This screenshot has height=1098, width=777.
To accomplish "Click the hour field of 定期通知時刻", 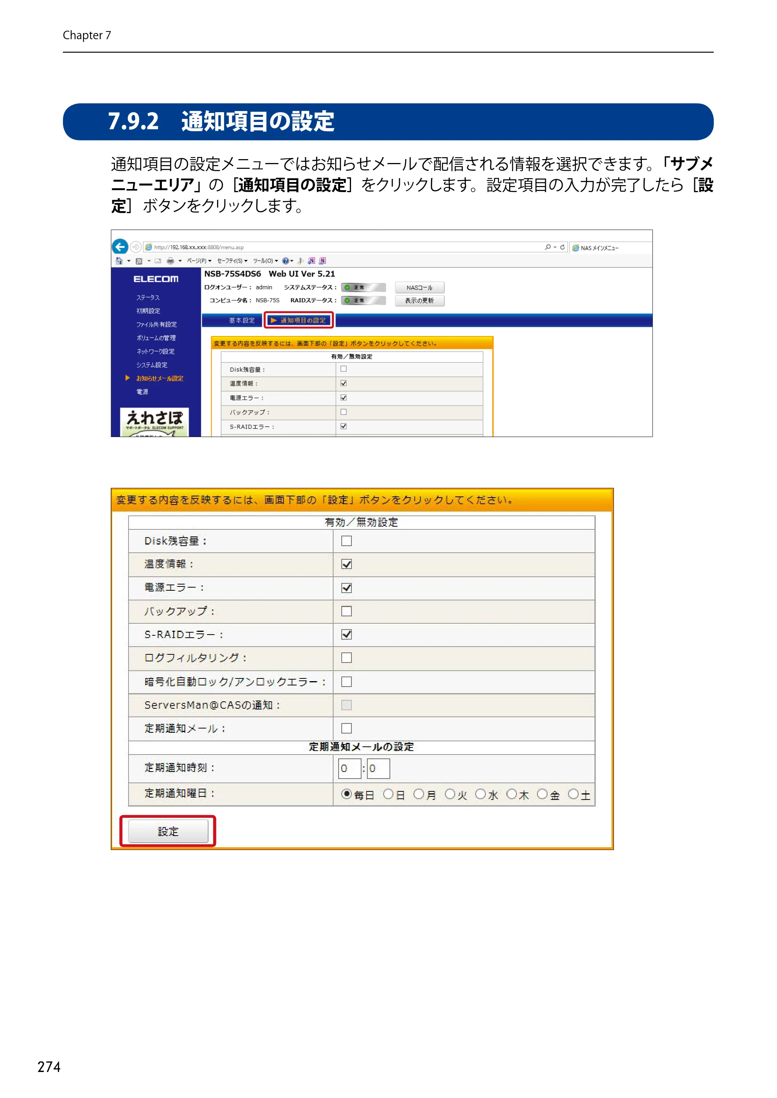I will pyautogui.click(x=349, y=768).
